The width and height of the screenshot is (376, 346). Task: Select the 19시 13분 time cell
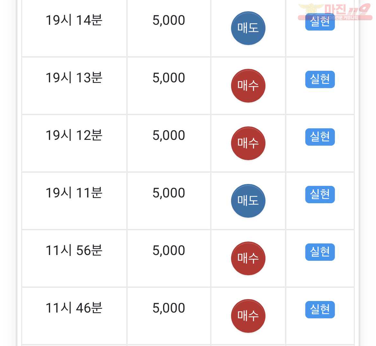click(74, 86)
